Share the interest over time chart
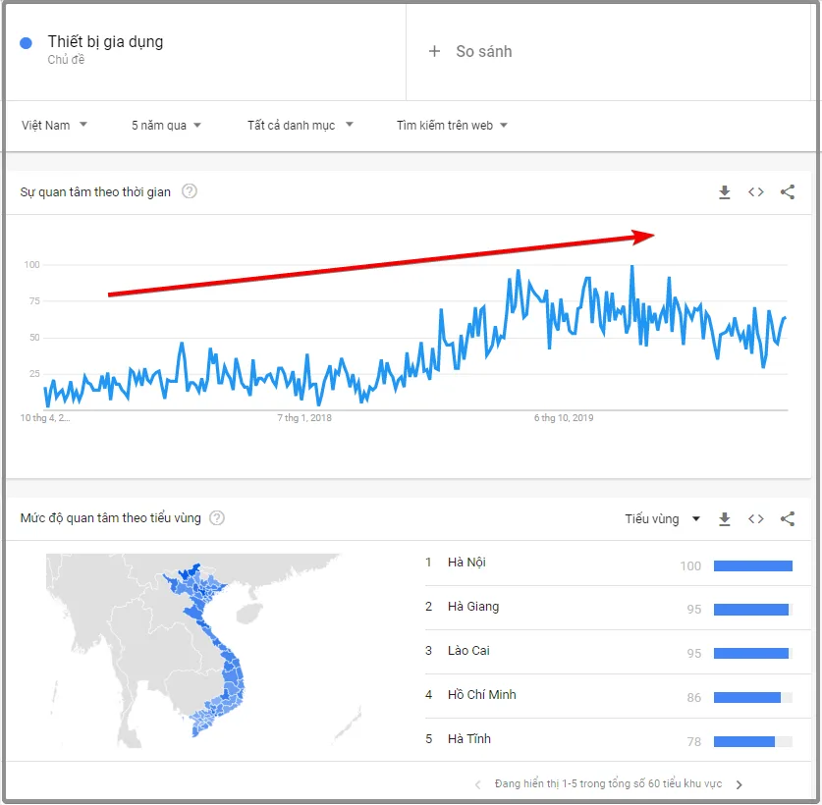The image size is (822, 805). 788,192
